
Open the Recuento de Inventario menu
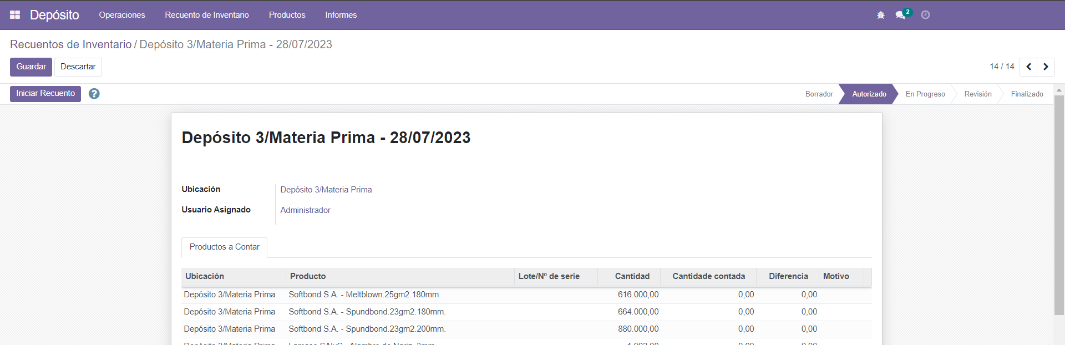(207, 15)
